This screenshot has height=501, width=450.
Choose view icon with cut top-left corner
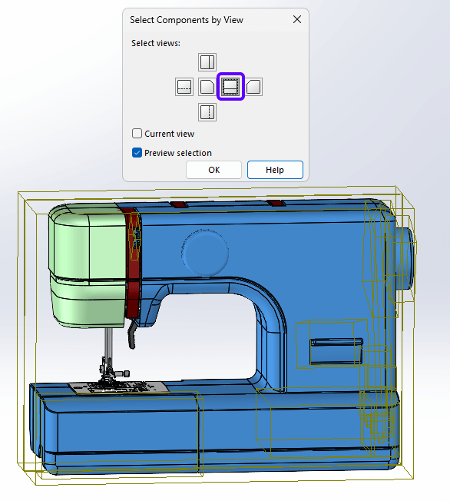coord(253,87)
